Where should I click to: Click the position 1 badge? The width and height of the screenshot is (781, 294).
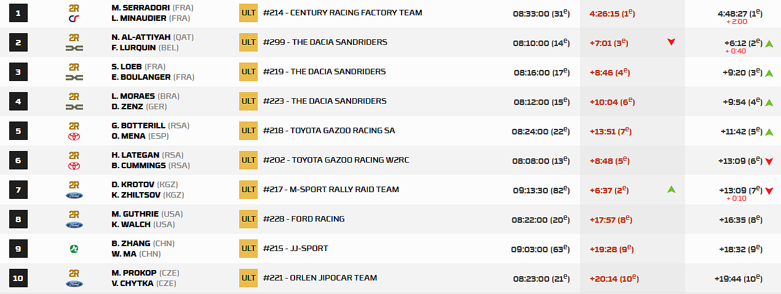[x=18, y=13]
